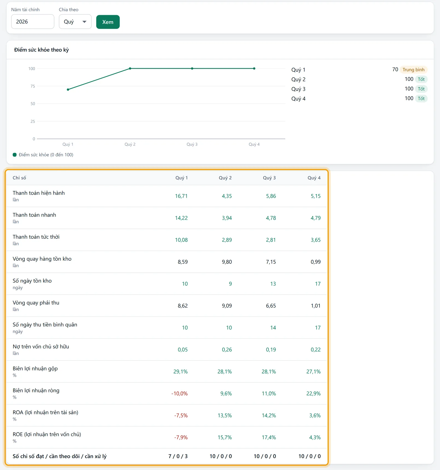Click the Chỉ số column header
The width and height of the screenshot is (440, 470).
(19, 178)
